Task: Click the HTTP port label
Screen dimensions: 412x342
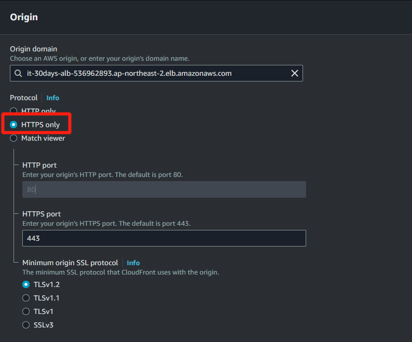Action: [39, 165]
